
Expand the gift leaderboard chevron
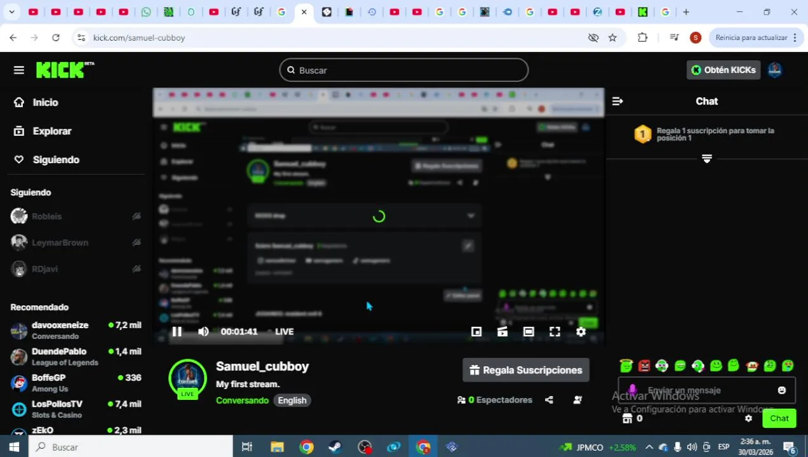click(x=707, y=159)
